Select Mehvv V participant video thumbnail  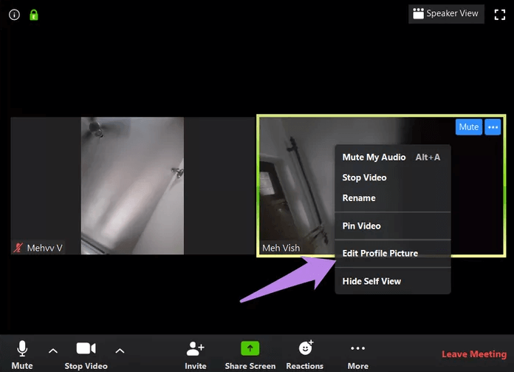click(132, 185)
